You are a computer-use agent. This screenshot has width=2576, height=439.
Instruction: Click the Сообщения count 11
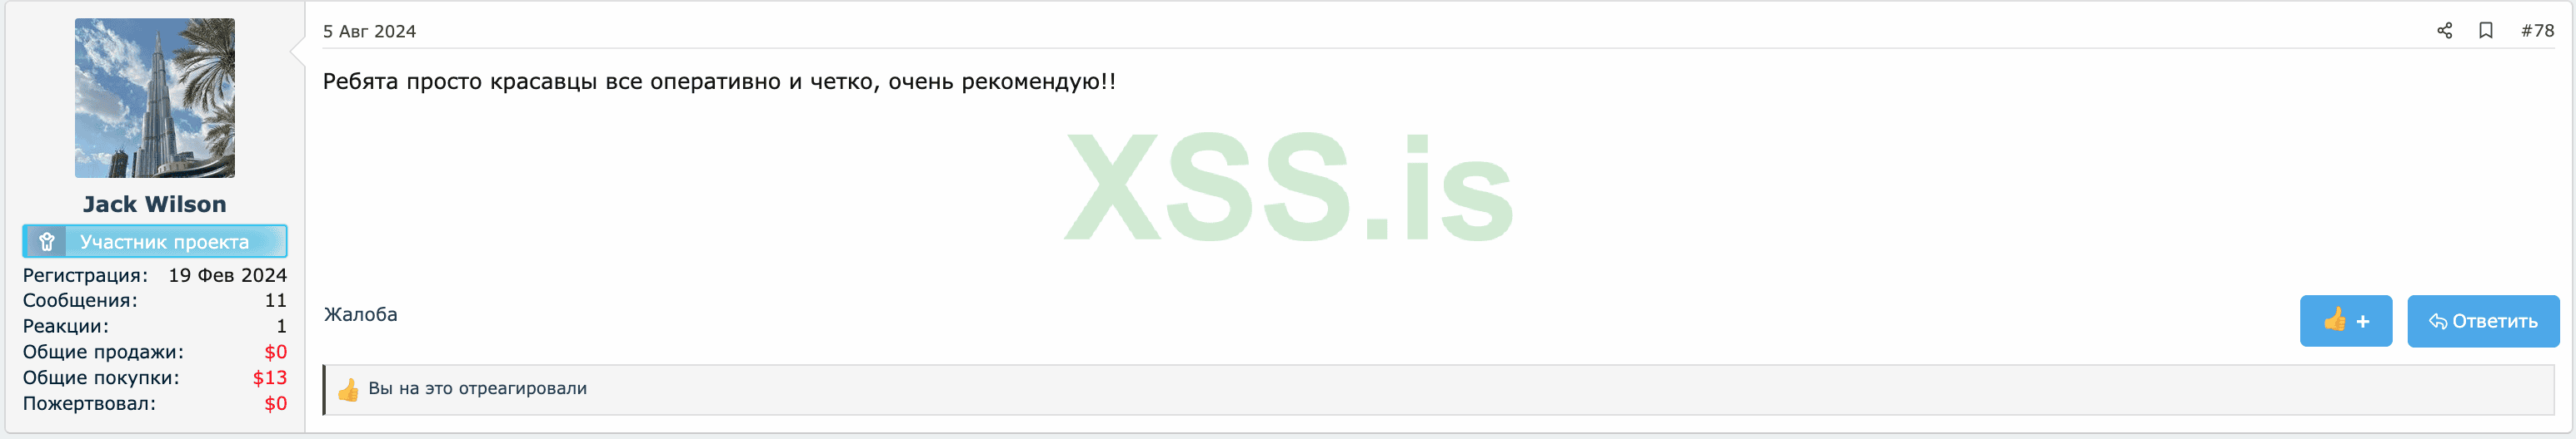pos(275,300)
